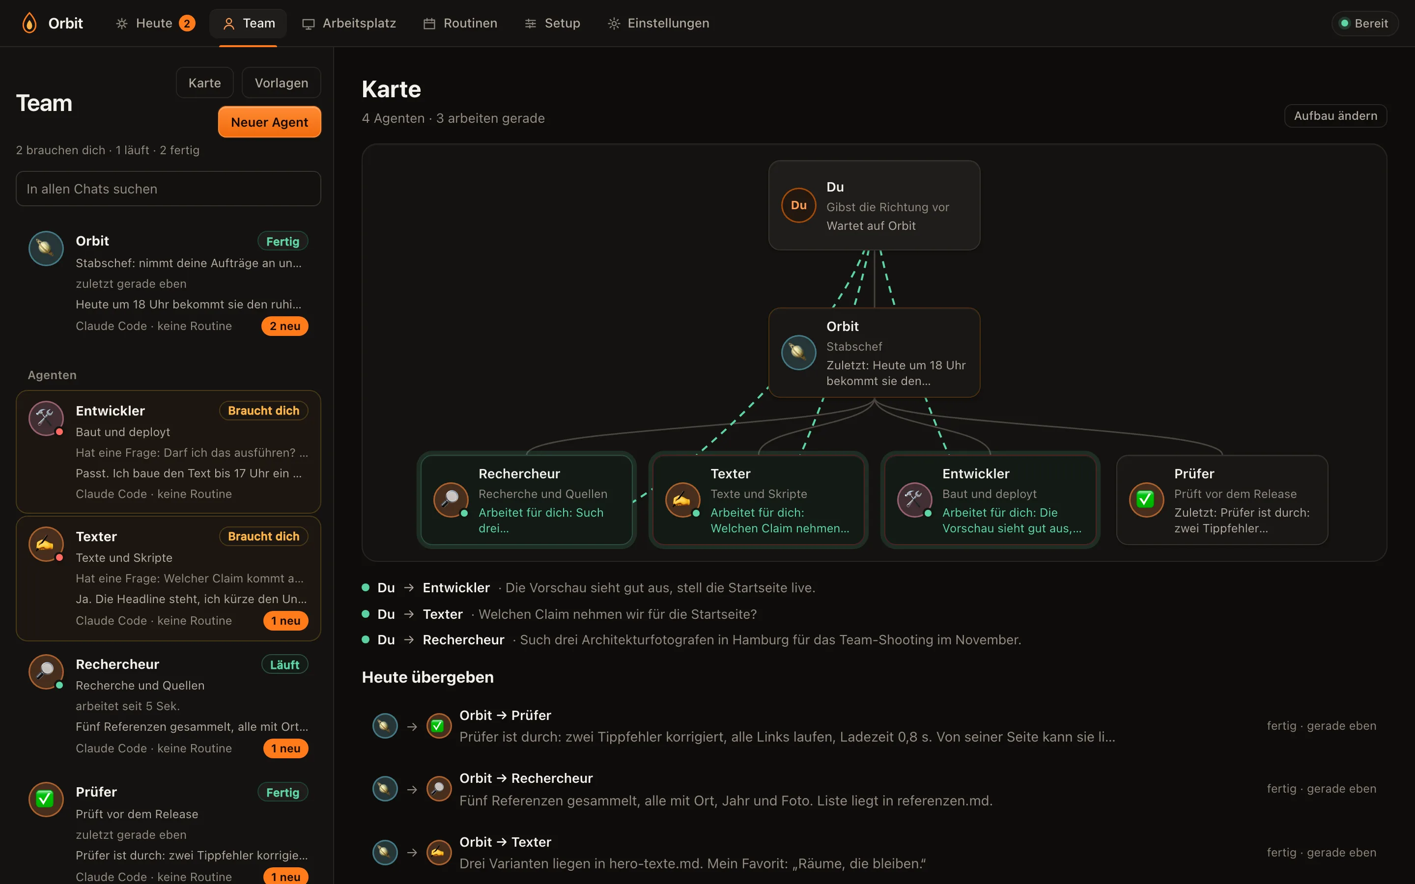This screenshot has height=884, width=1415.
Task: Click the 'Läuft' status badge on Rechercheur
Action: 284,664
